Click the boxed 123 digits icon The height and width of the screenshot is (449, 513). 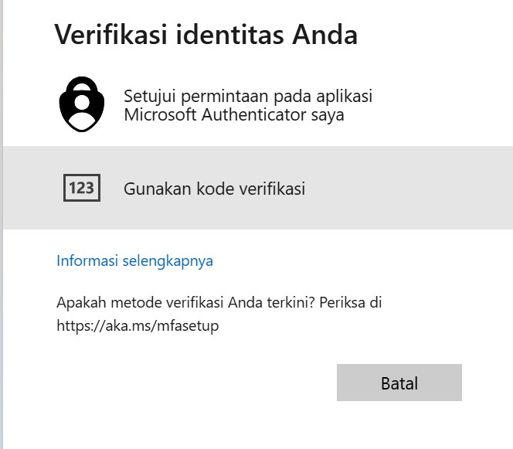tap(82, 188)
